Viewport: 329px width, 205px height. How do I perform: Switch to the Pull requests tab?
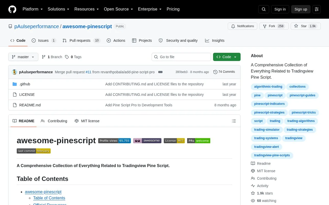pyautogui.click(x=81, y=40)
